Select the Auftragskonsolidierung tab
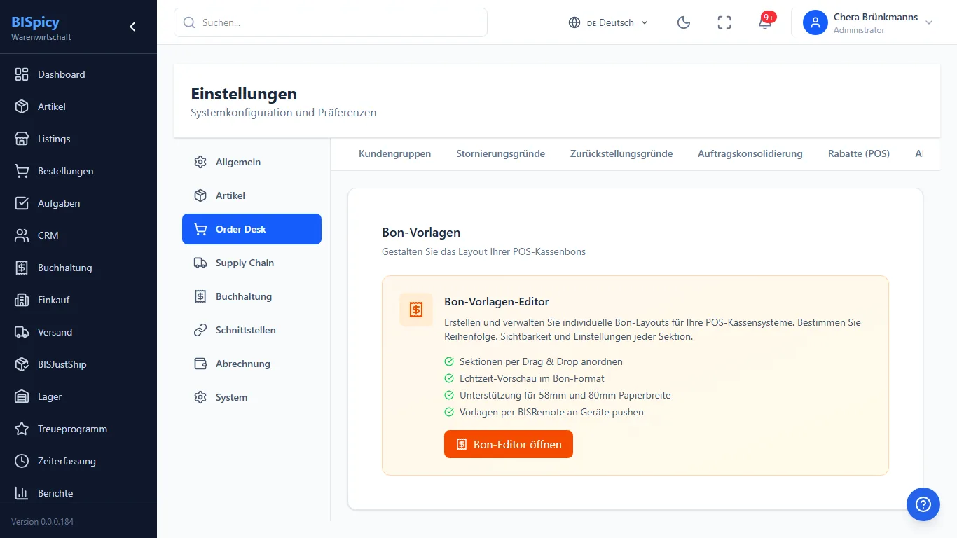The image size is (957, 538). [750, 153]
